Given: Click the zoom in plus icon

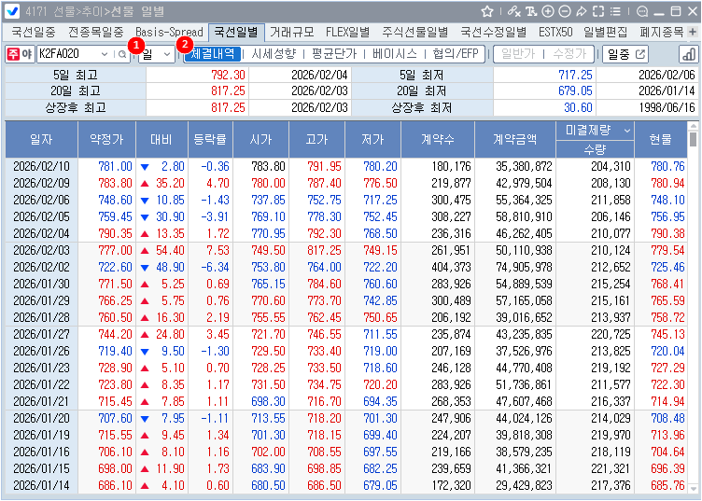Looking at the screenshot, I should pyautogui.click(x=548, y=11).
